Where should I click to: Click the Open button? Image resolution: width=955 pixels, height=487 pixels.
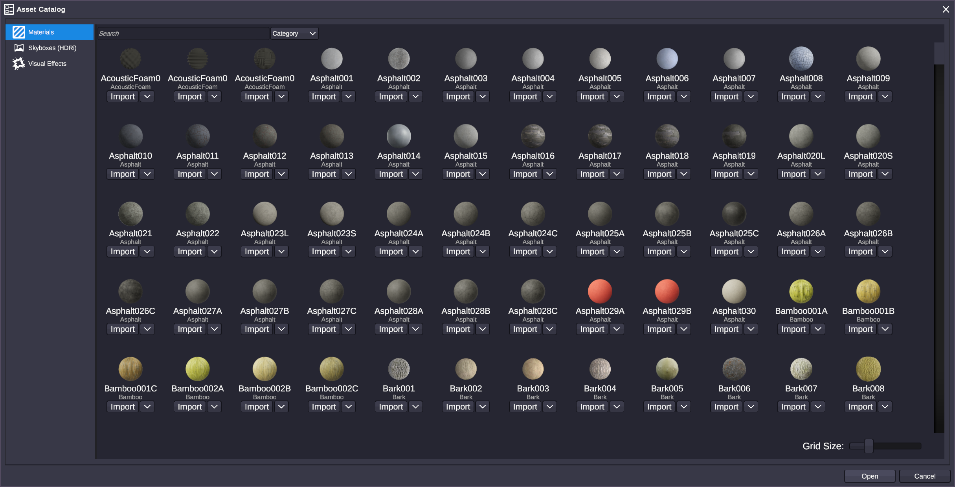click(x=869, y=476)
